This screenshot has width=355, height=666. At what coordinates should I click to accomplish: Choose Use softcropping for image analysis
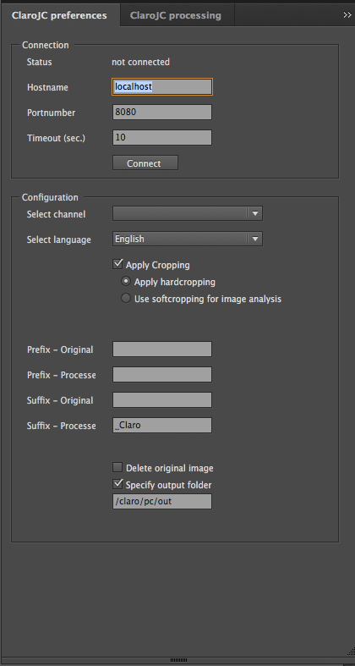pos(126,298)
